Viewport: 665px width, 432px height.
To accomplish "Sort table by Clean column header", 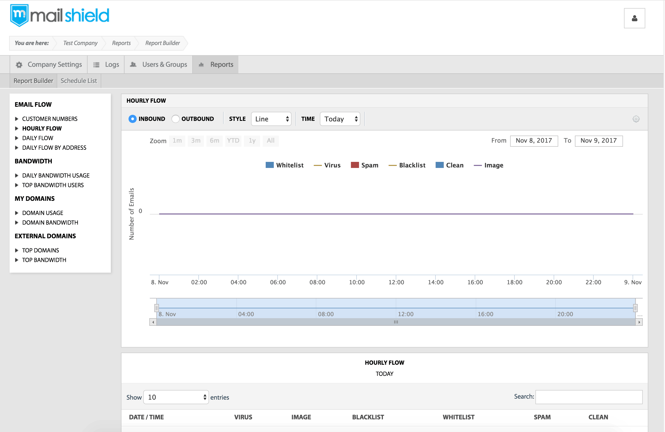I will coord(598,417).
